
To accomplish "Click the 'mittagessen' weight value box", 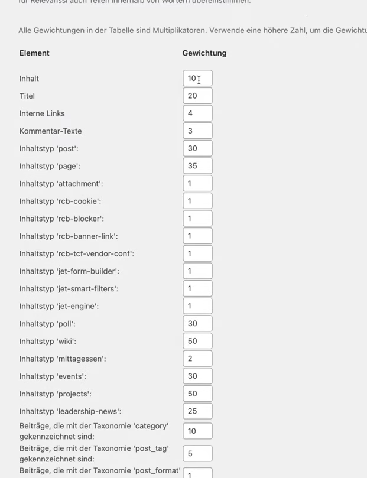I will point(198,358).
